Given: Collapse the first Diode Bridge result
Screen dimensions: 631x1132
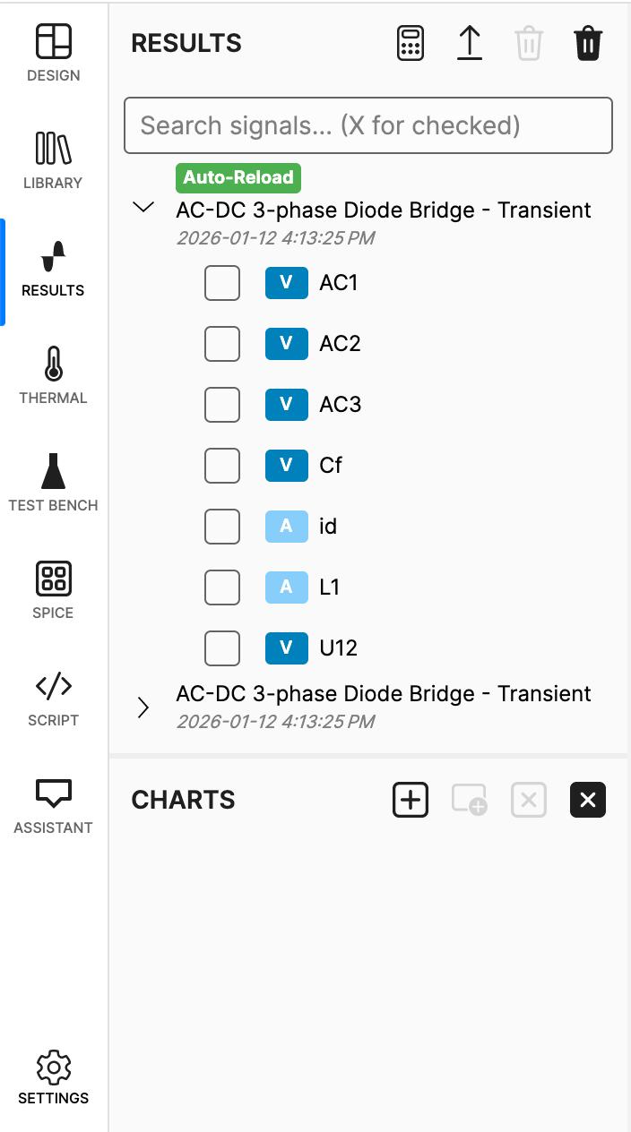Looking at the screenshot, I should pyautogui.click(x=143, y=207).
